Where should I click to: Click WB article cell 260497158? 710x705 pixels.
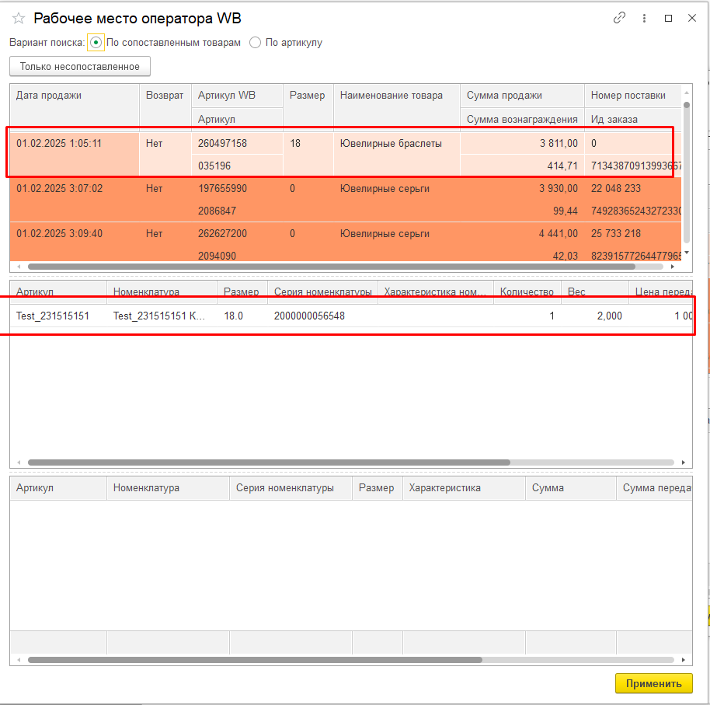[237, 144]
